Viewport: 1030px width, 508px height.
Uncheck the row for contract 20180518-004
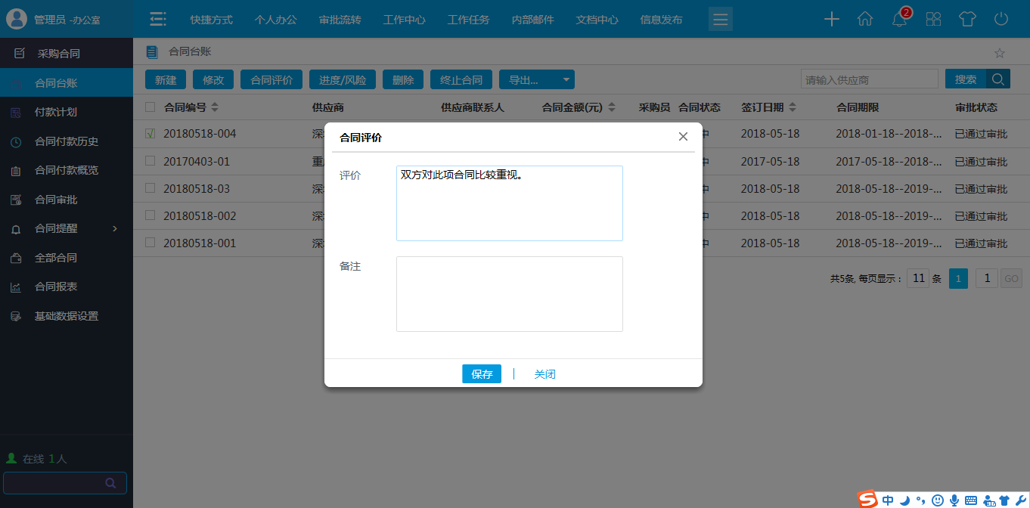[x=149, y=133]
